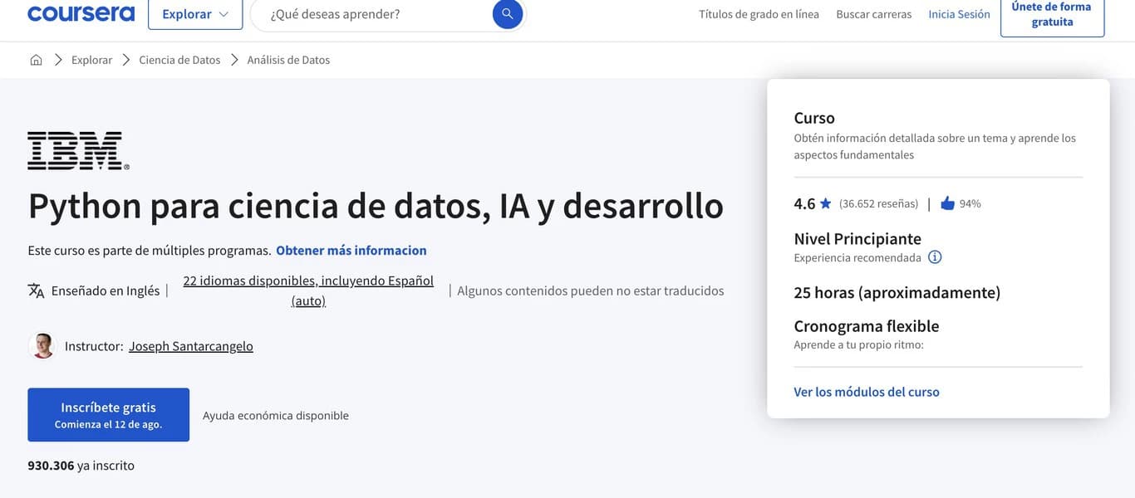Click the Coursera logo
Image resolution: width=1135 pixels, height=498 pixels.
click(81, 13)
